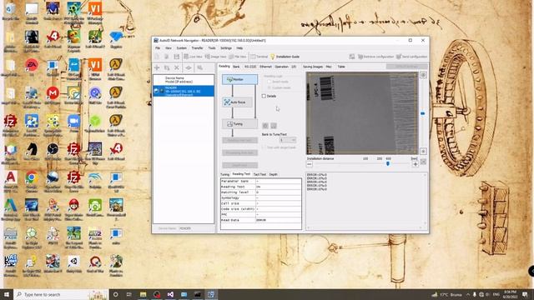Image resolution: width=534 pixels, height=300 pixels.
Task: Click the add device plus icon
Action: 157,67
